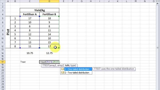Image resolution: width=160 pixels, height=90 pixels.
Task: Click the vertical scrollbar thumb
Action: [x=157, y=47]
